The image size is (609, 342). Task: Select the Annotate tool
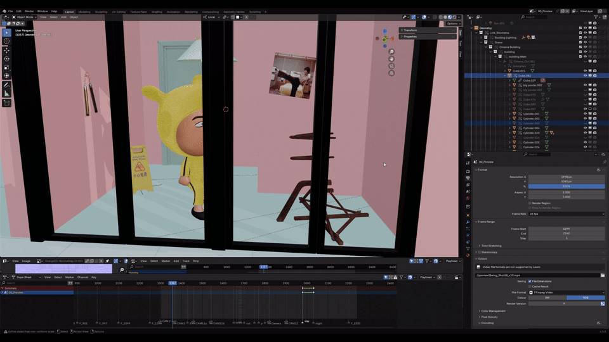6,85
